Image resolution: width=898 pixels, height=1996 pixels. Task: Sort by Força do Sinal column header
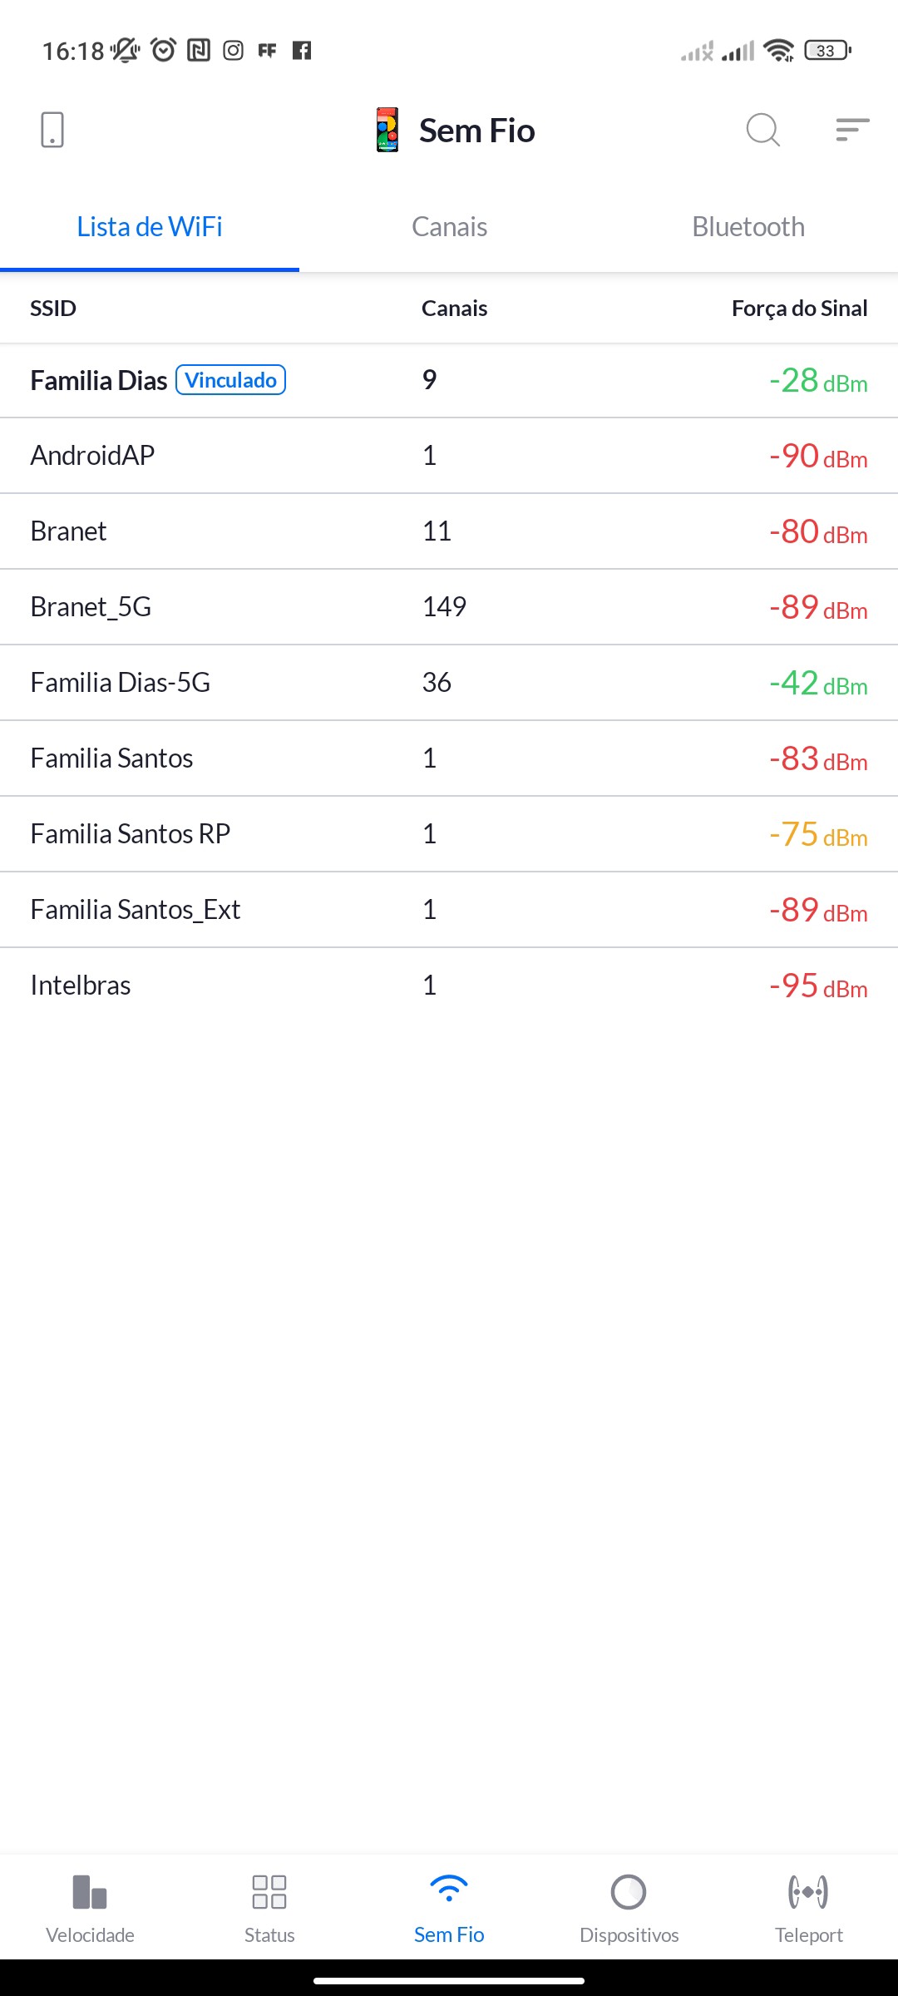click(799, 309)
